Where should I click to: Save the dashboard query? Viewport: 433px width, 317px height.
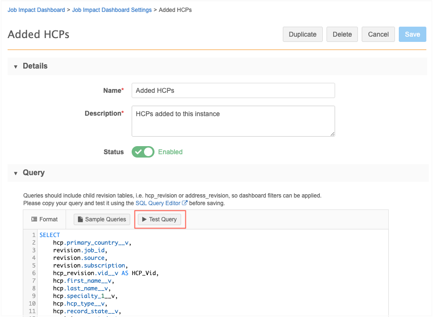413,34
